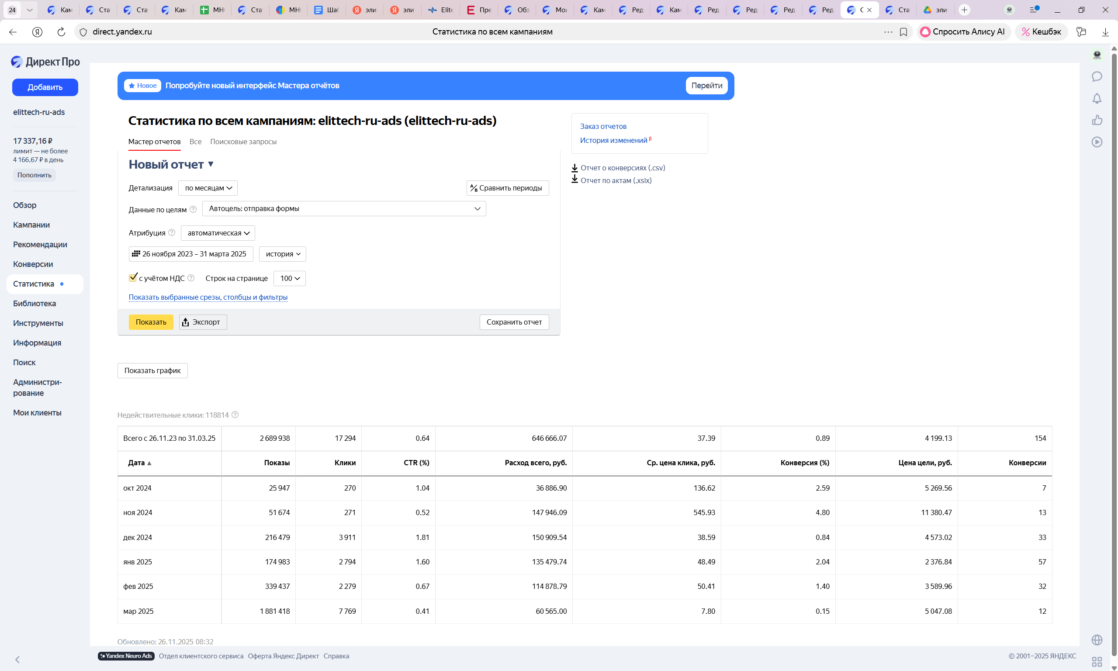Switch to the Поисковые запросы tab

[243, 142]
